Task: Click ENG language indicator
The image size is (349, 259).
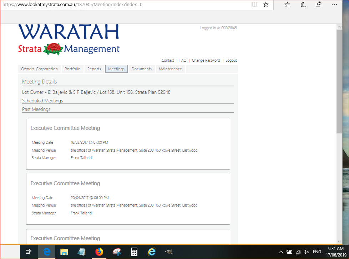Action: (317, 252)
